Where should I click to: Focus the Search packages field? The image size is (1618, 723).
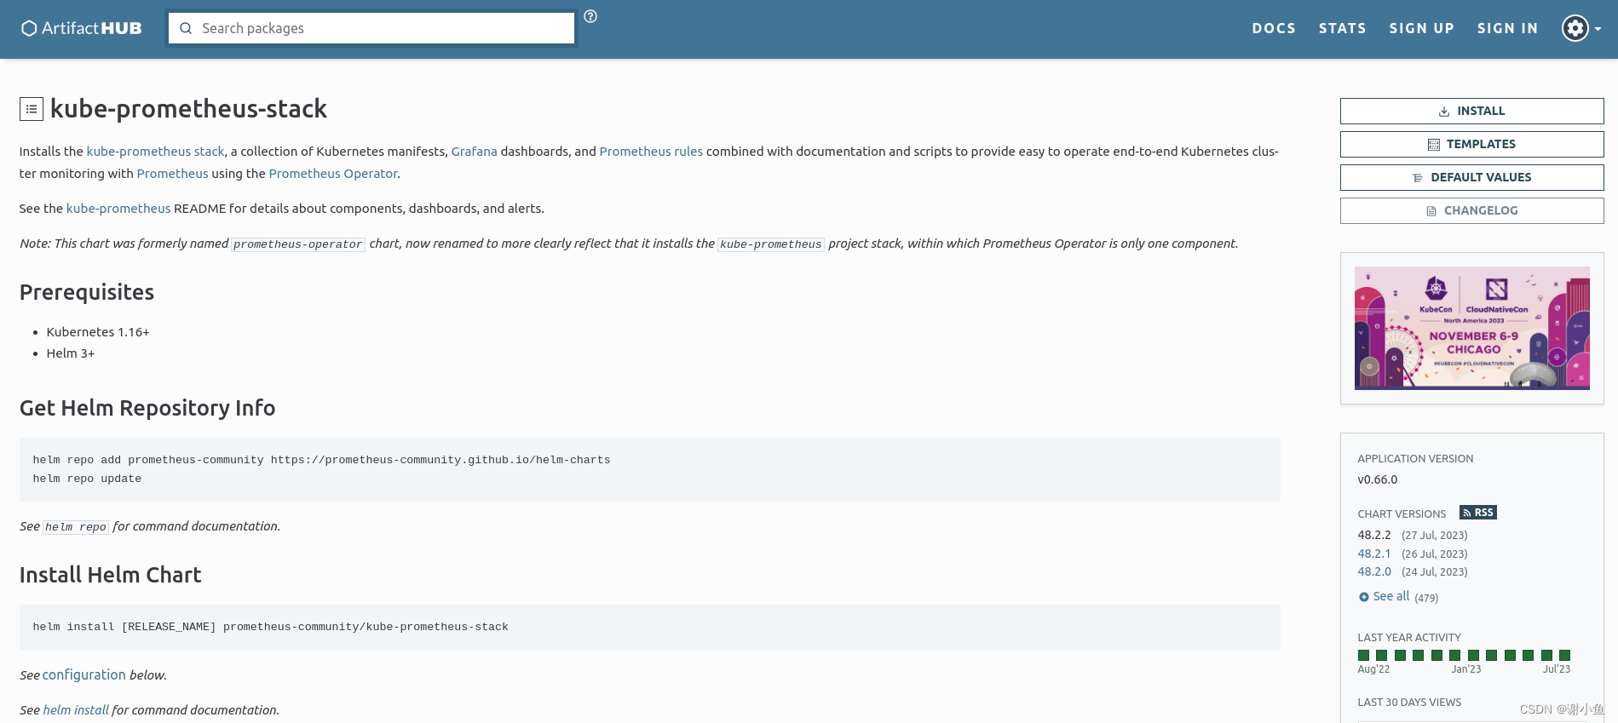click(371, 28)
